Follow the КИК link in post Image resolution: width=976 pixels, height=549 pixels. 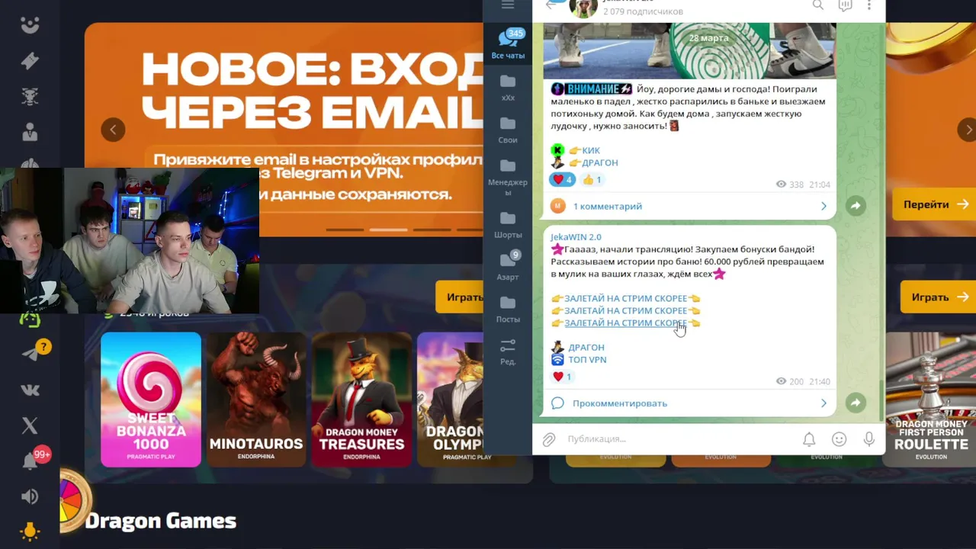tap(591, 150)
